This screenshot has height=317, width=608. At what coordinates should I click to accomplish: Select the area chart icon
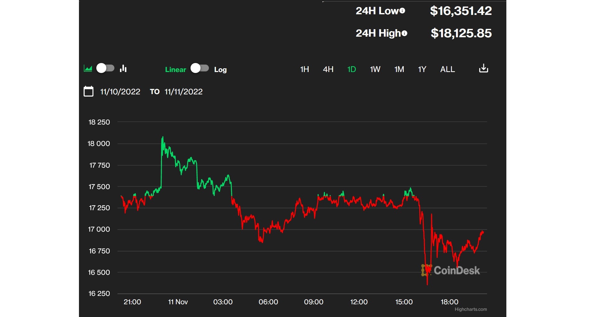click(88, 69)
